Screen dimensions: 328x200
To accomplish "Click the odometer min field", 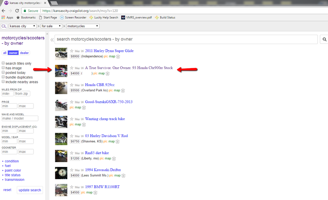I will [9, 152].
